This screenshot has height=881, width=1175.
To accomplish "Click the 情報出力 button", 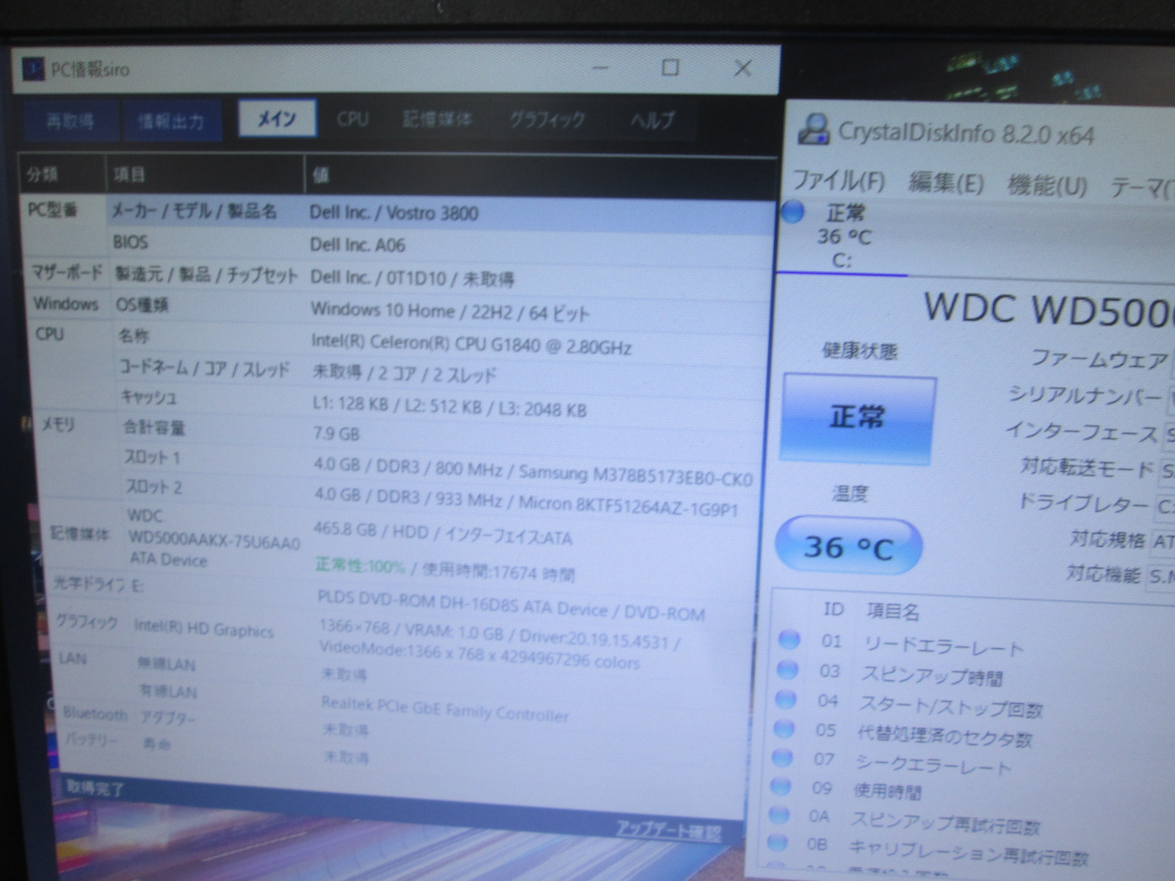I will click(x=171, y=121).
